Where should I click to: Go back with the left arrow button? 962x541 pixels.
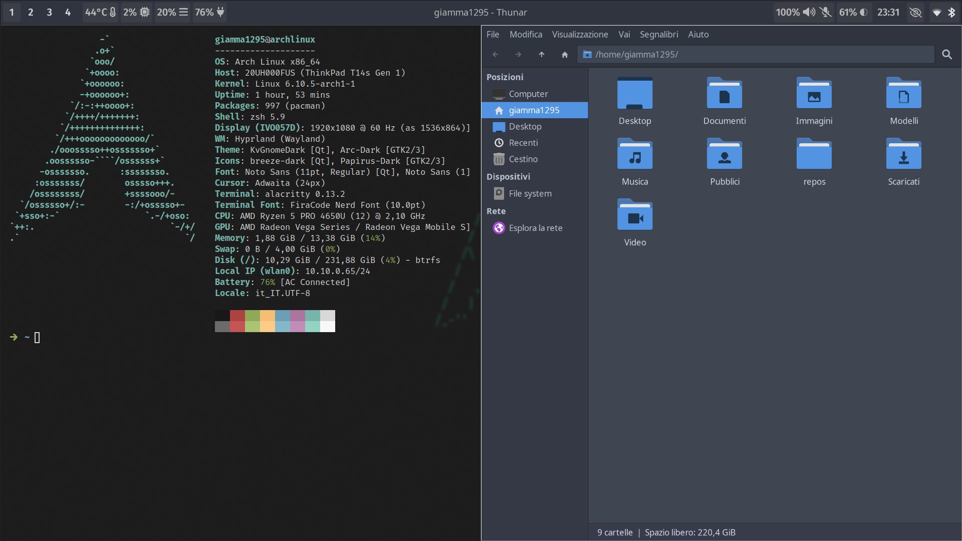tap(496, 55)
